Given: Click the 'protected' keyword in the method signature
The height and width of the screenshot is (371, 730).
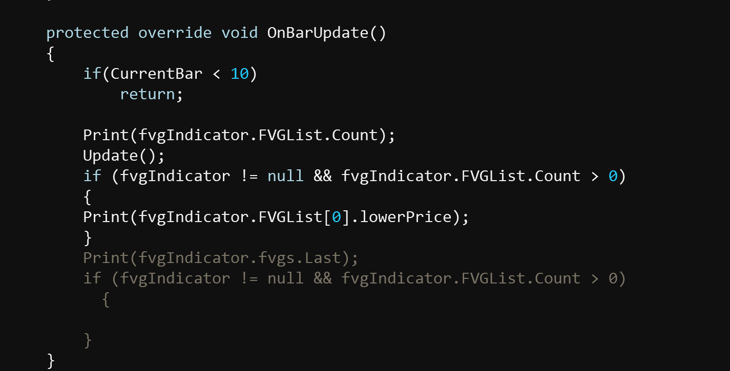Looking at the screenshot, I should click(x=87, y=33).
